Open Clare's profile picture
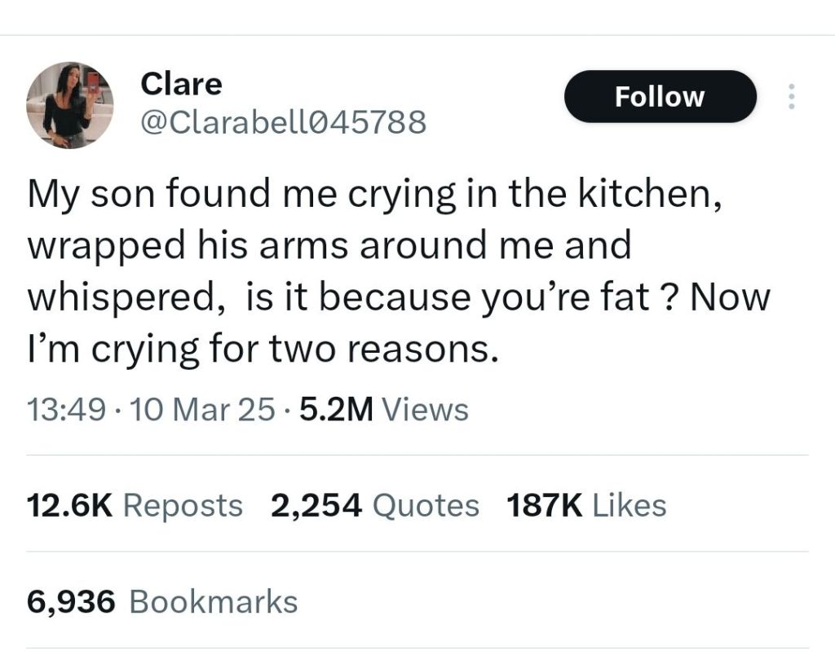Screen dimensions: 835x660 point(69,105)
